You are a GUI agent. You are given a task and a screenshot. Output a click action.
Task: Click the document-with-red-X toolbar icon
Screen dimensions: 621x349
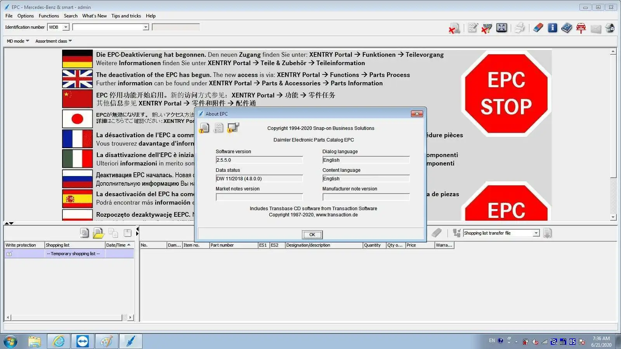point(454,28)
